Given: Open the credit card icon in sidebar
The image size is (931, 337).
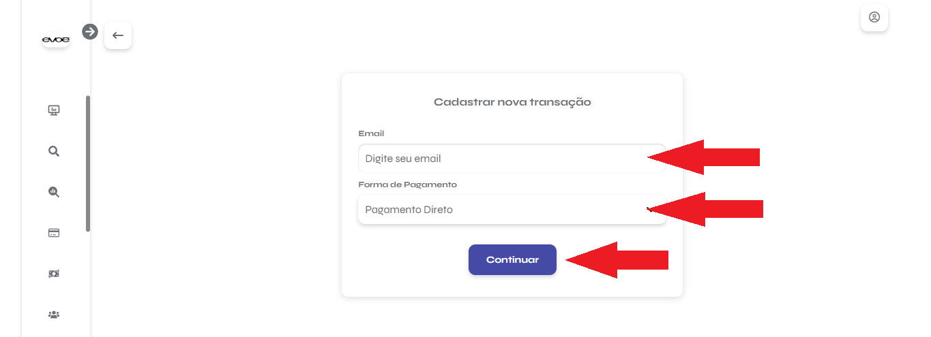Looking at the screenshot, I should 54,233.
